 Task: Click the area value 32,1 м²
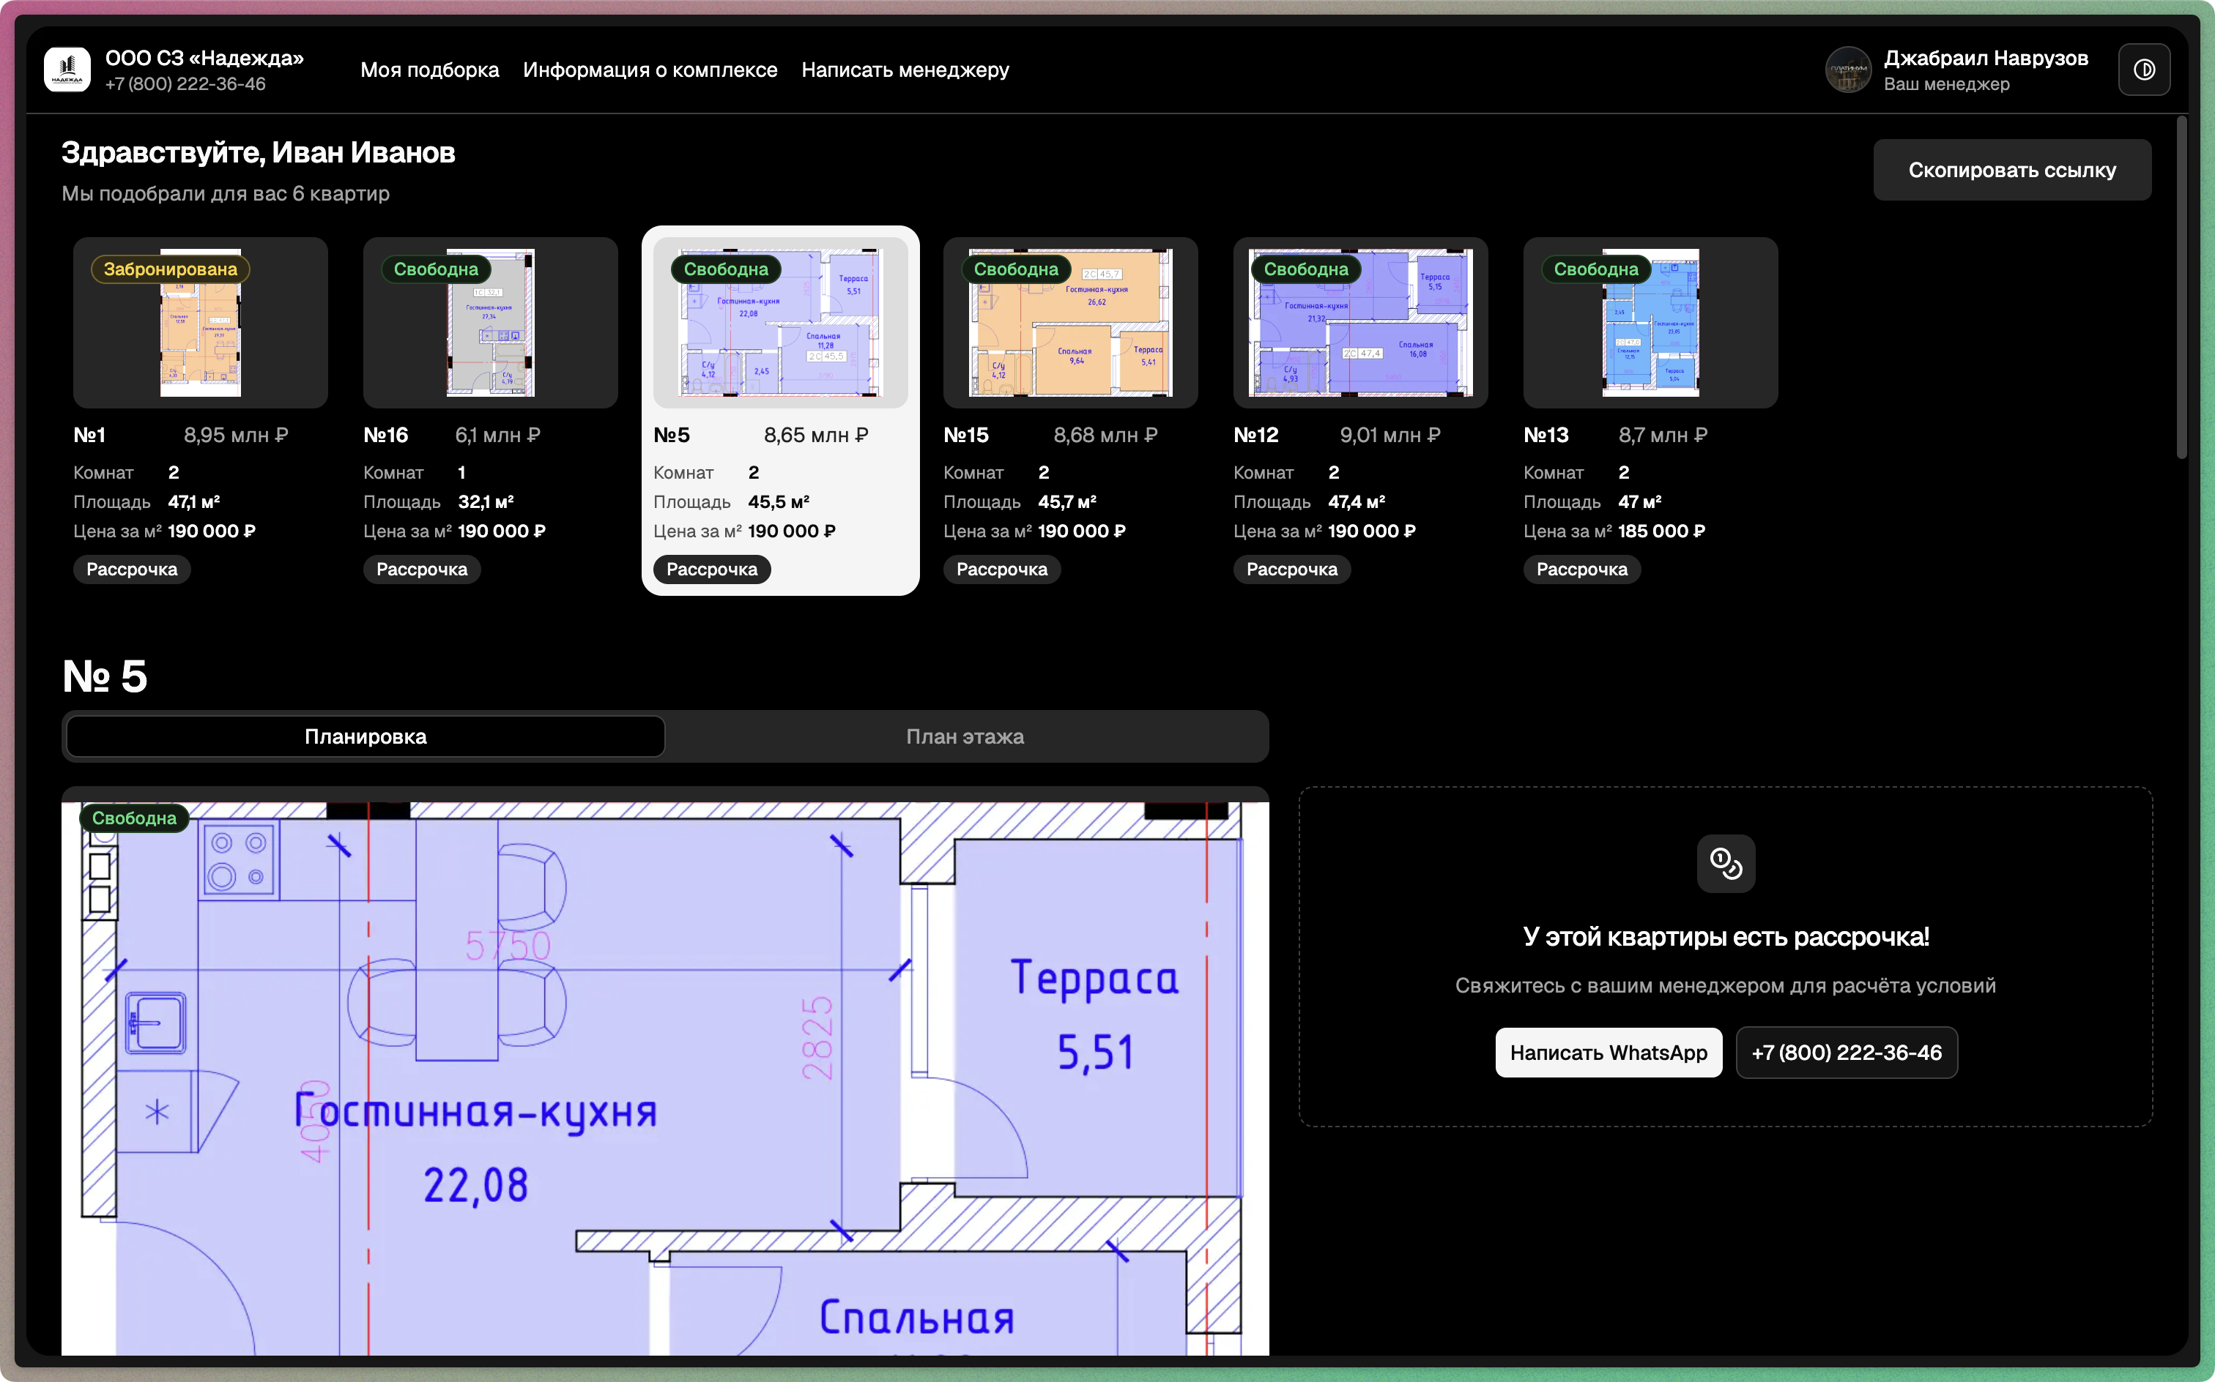(486, 502)
